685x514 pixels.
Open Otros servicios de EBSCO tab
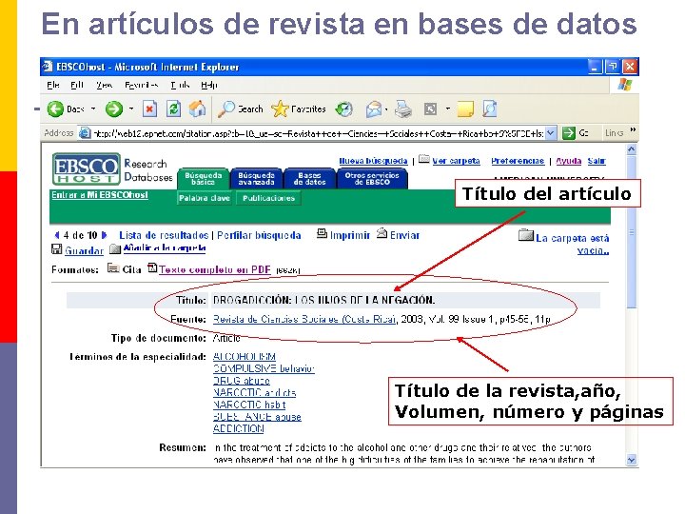click(x=372, y=179)
